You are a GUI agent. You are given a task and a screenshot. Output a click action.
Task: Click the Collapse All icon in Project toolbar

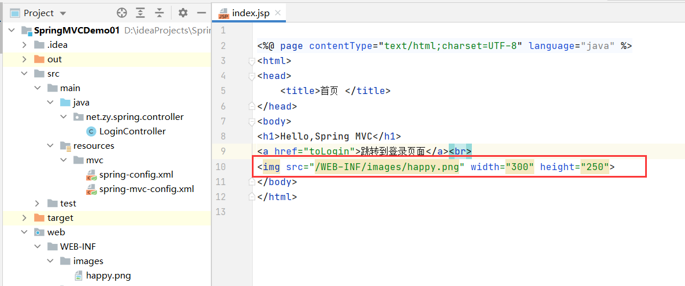coord(159,13)
